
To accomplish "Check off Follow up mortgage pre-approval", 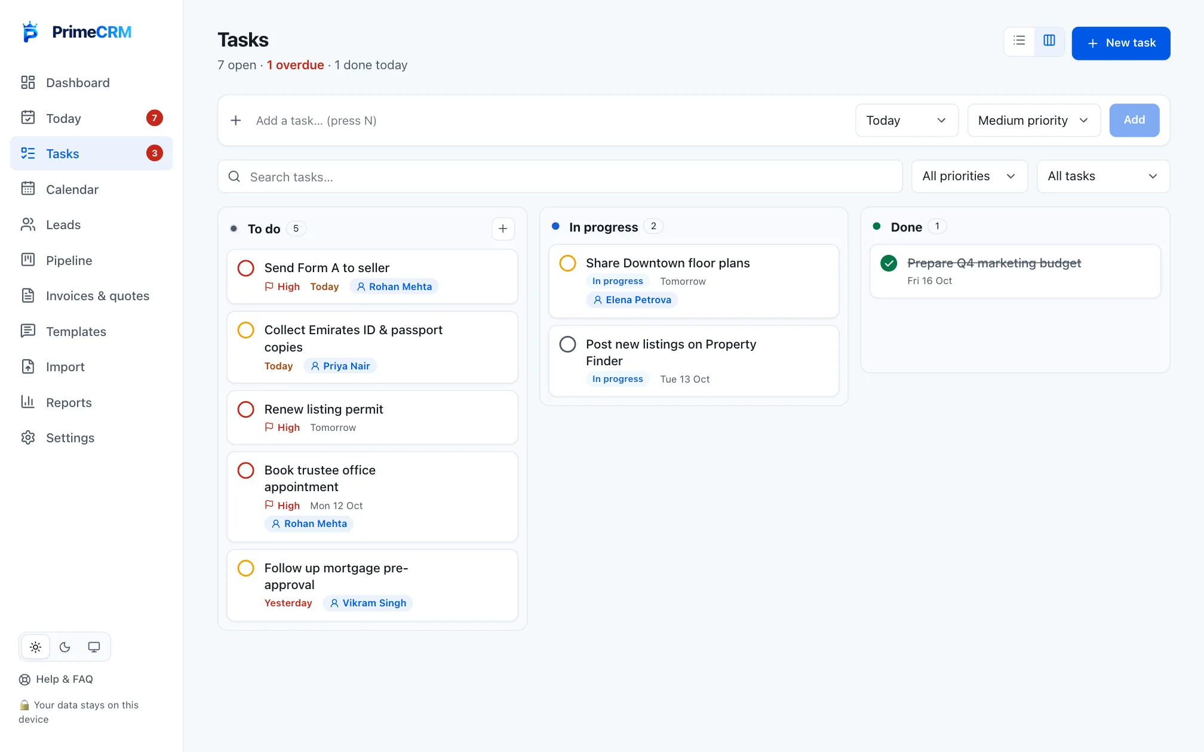I will click(246, 568).
